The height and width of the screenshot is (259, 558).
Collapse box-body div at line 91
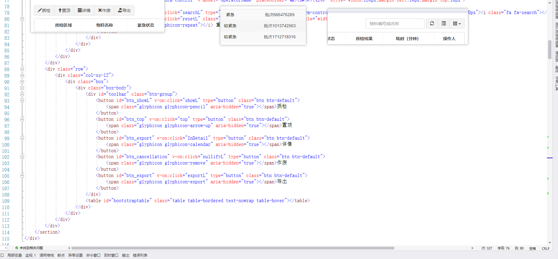[22, 88]
